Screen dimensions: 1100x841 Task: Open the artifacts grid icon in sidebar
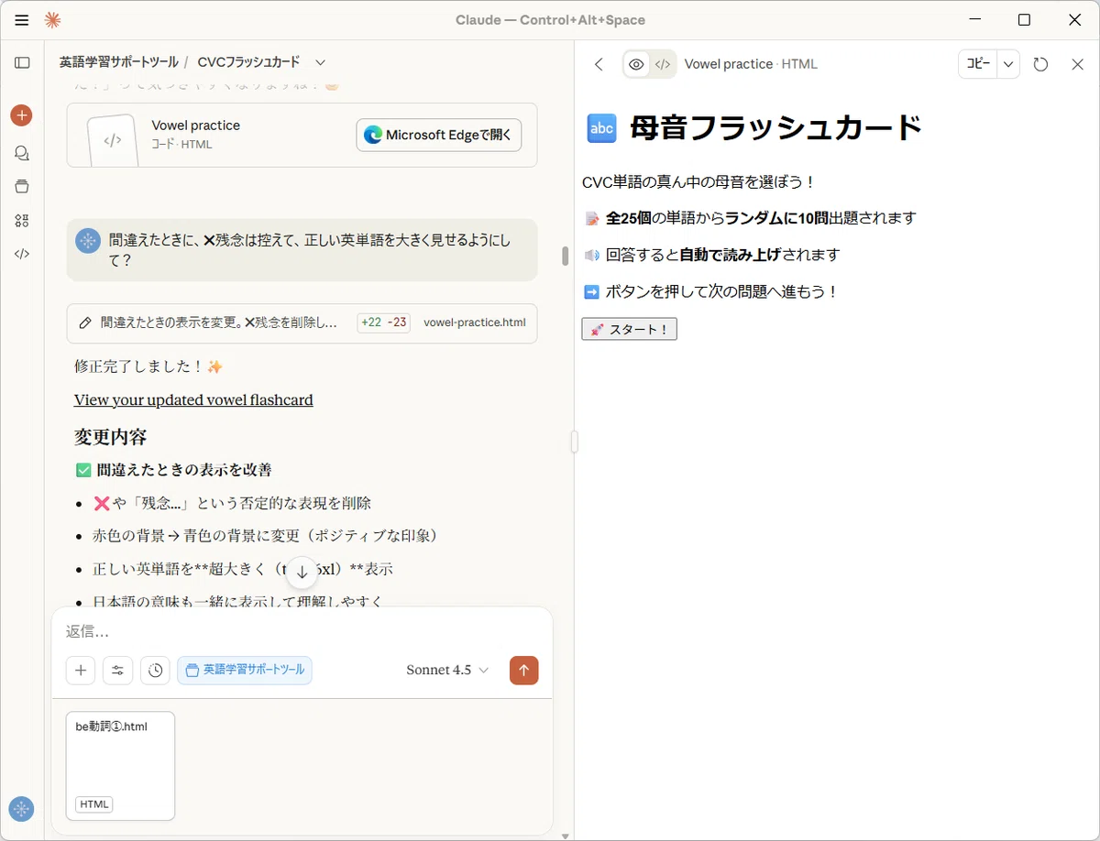pyautogui.click(x=22, y=220)
